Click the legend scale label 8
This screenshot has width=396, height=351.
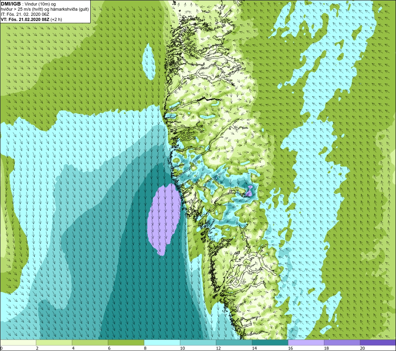tap(145, 348)
